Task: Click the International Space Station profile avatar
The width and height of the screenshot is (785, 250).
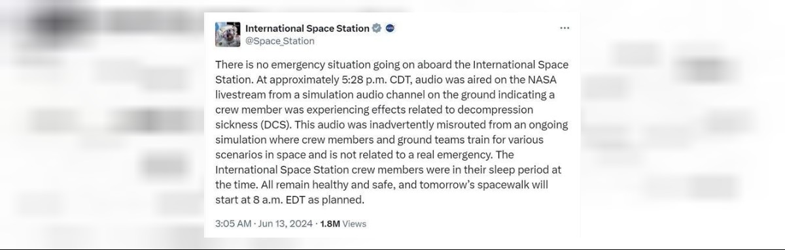Action: pos(226,34)
